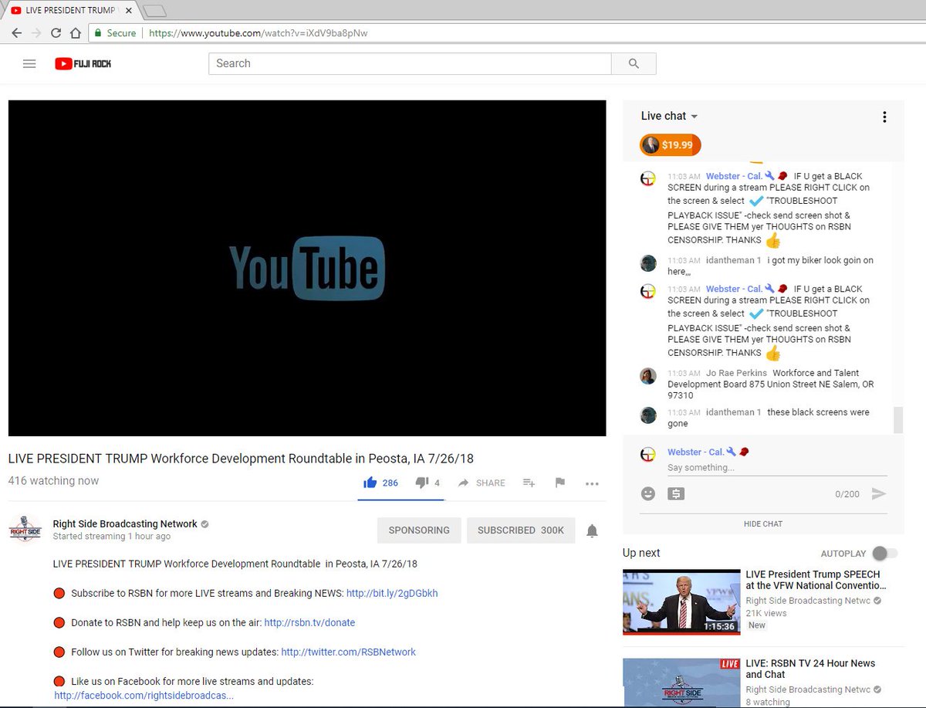Click the video title heading
Image resolution: width=926 pixels, height=708 pixels.
click(x=241, y=458)
